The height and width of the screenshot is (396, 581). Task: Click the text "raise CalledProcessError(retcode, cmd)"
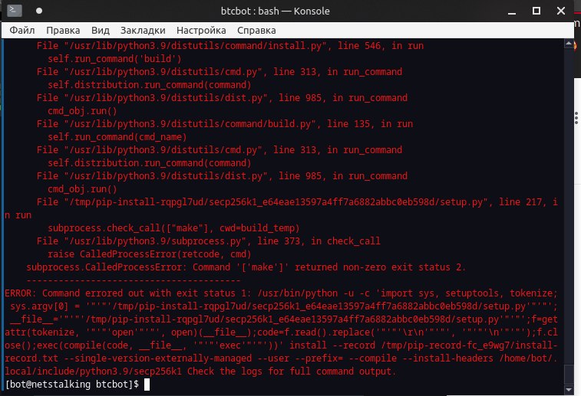[150, 254]
